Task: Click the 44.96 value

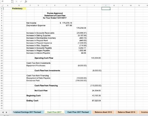Action: 84,53
